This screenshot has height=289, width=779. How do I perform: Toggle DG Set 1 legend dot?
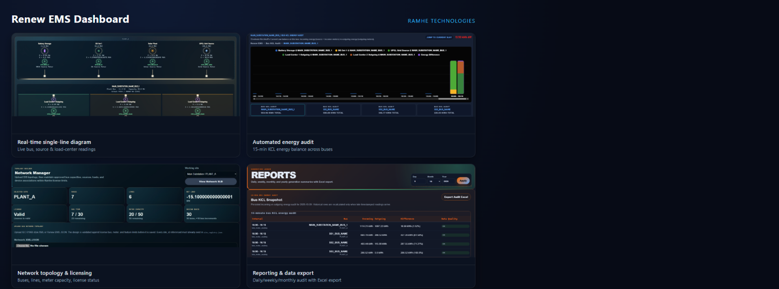[x=336, y=50]
